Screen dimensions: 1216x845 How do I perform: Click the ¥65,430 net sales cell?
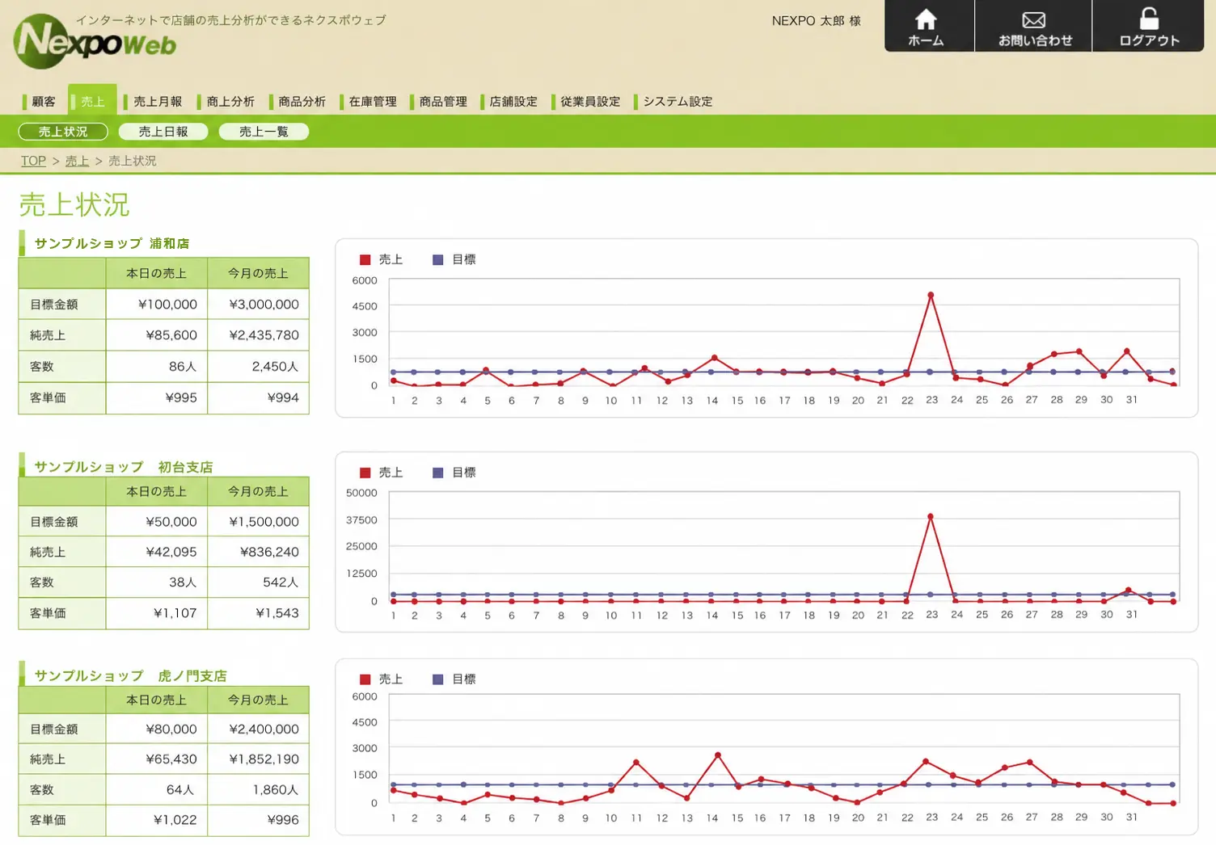[157, 759]
